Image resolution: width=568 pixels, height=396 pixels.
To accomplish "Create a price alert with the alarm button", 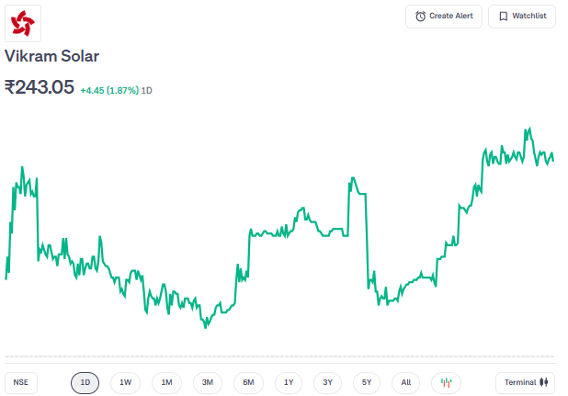I will click(x=444, y=17).
